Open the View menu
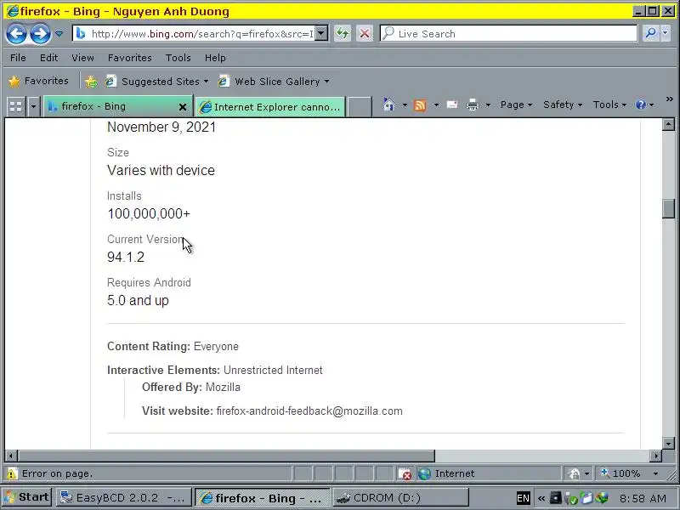 (x=82, y=58)
